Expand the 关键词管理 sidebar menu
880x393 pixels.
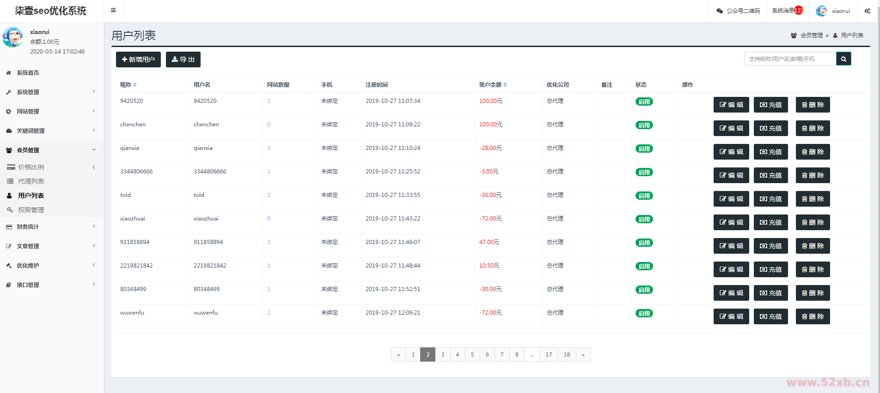coord(51,131)
